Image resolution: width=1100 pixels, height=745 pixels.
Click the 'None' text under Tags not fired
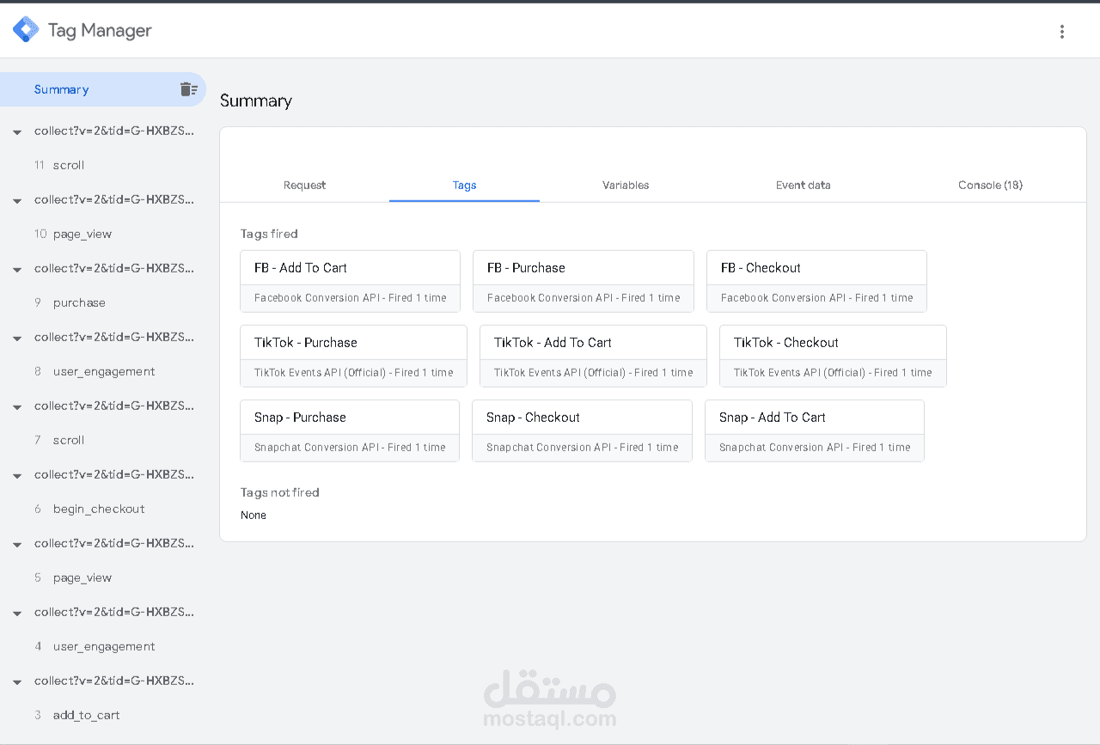coord(254,516)
